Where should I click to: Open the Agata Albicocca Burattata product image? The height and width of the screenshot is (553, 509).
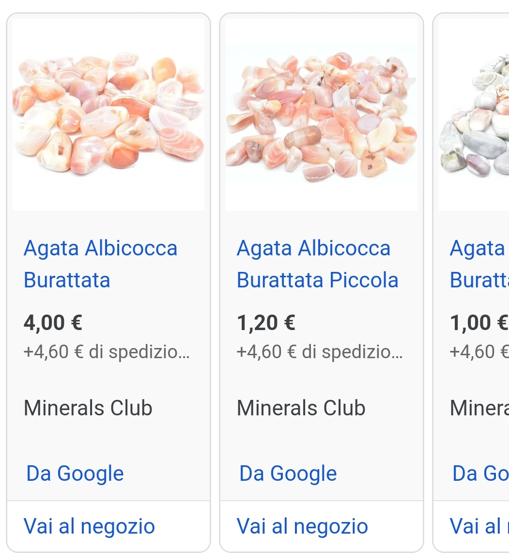108,114
